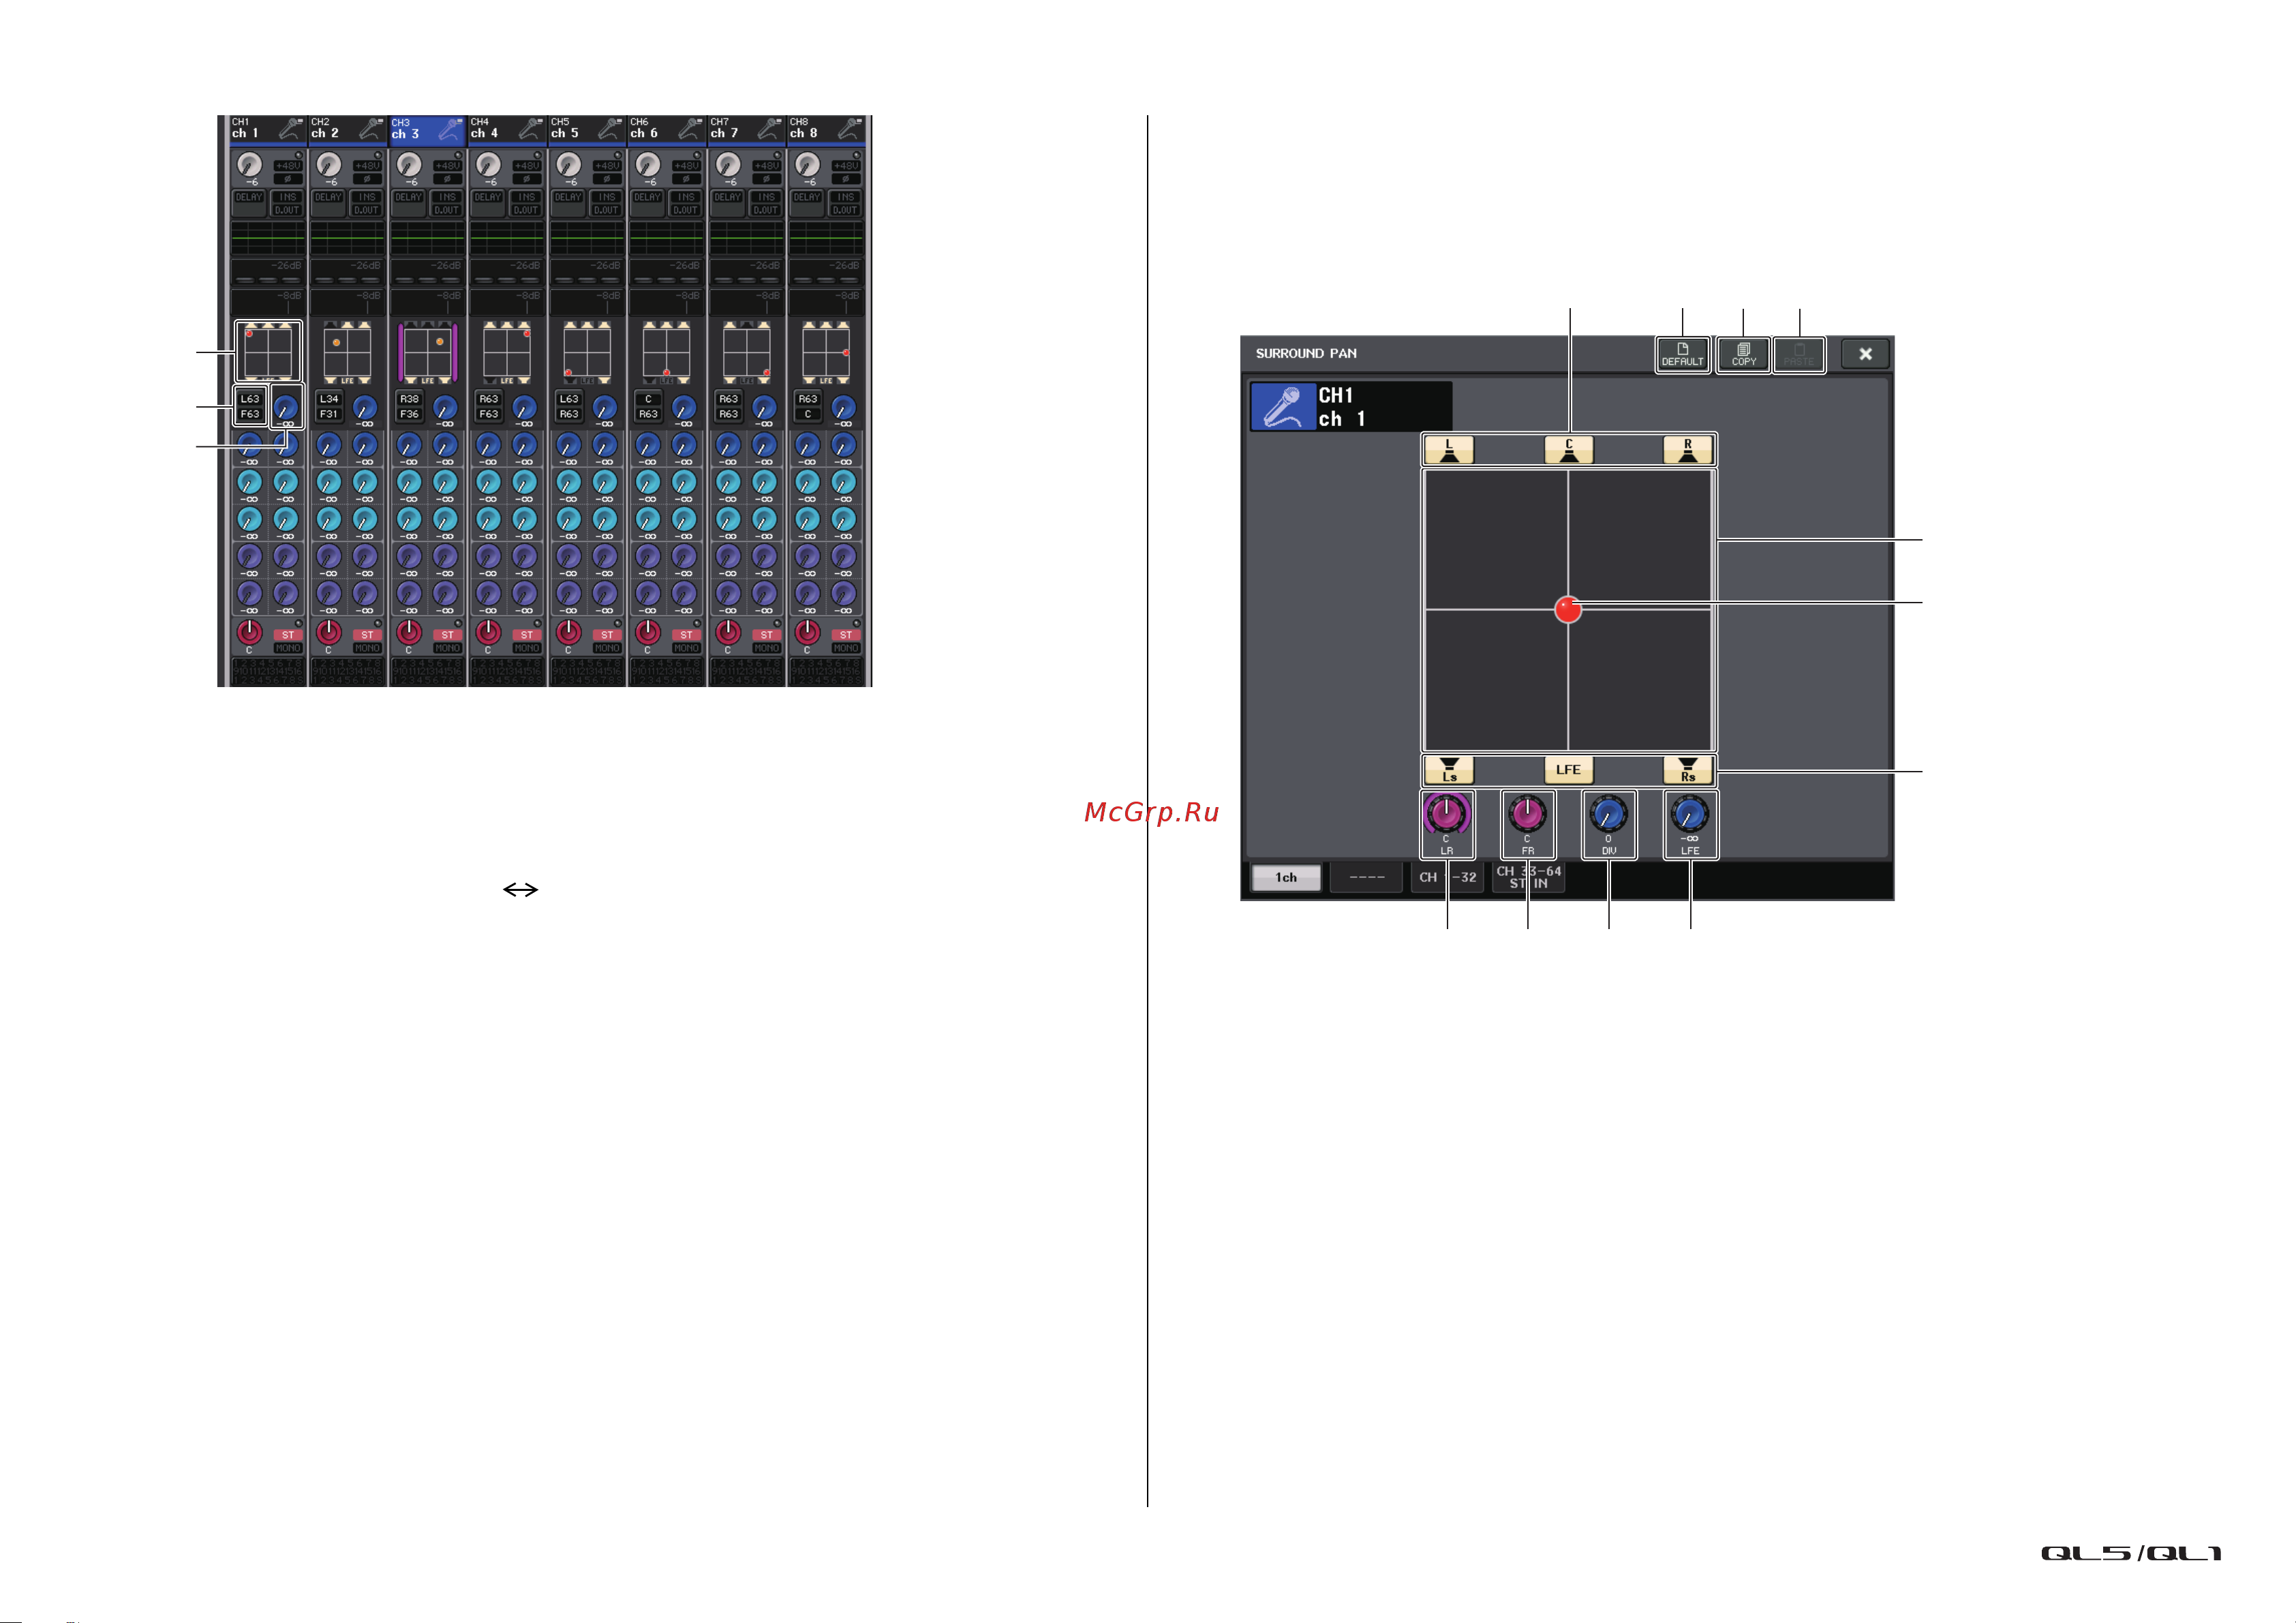
Task: Select the CH2 channel name header
Action: click(347, 129)
